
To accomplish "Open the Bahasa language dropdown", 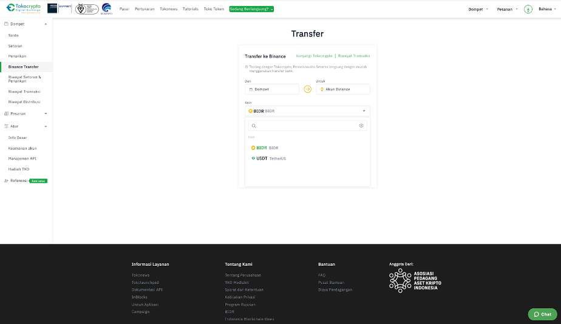I will click(x=546, y=9).
